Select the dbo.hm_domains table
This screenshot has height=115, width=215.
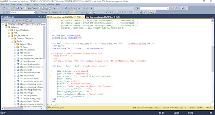(27, 76)
